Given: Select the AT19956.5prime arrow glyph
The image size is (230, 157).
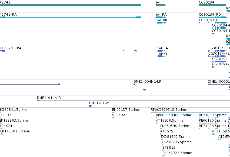Looking at the screenshot, I should click(157, 123).
